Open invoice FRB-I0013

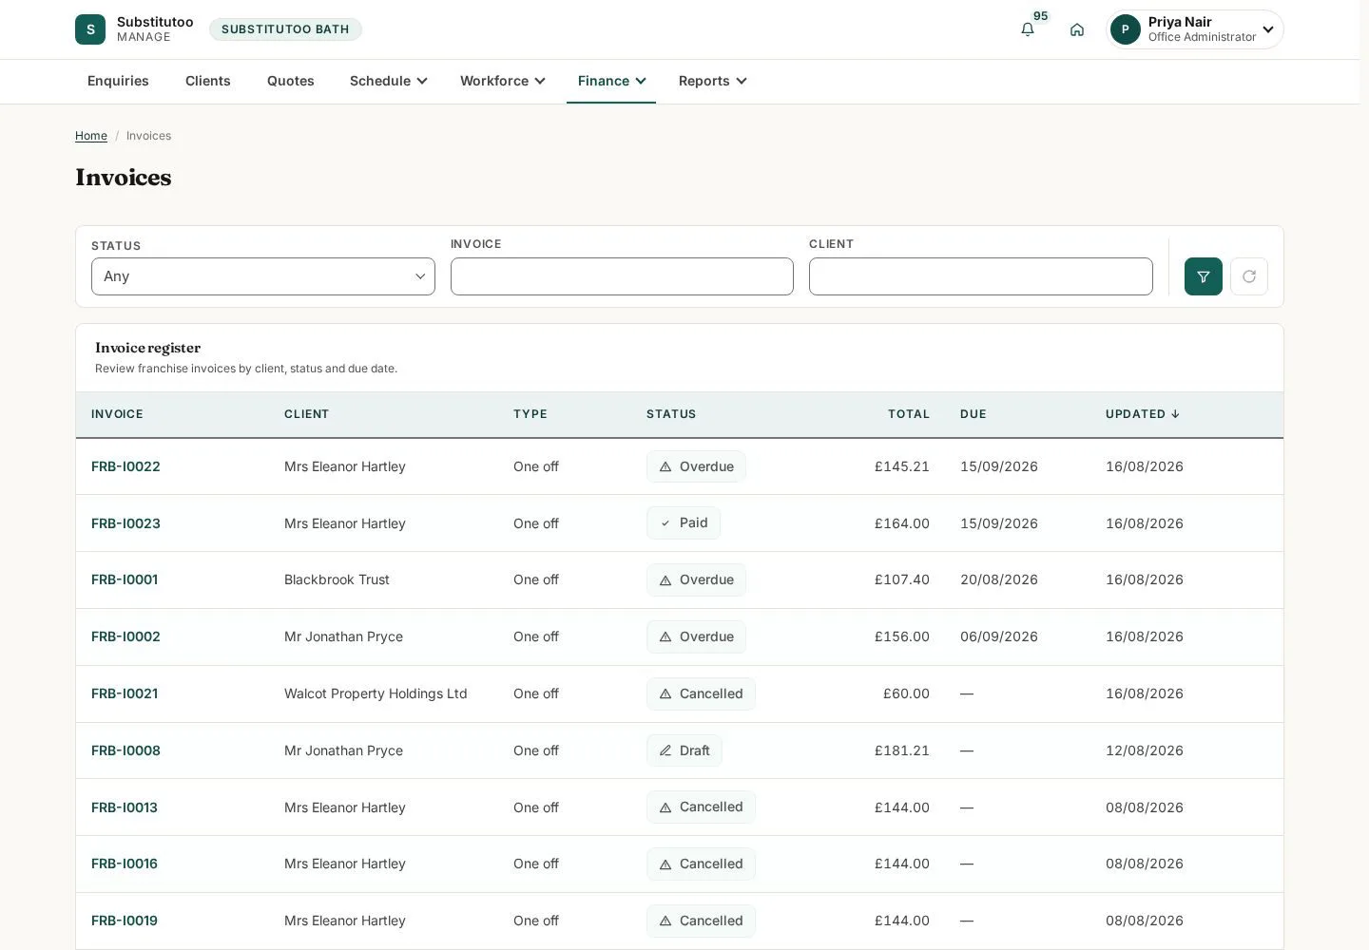[x=125, y=807]
